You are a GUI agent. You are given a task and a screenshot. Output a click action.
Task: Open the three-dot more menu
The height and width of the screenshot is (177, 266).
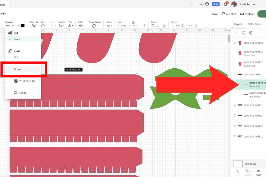click(191, 4)
